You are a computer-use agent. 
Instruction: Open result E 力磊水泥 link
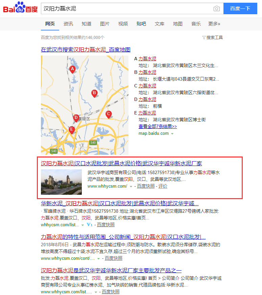(x=147, y=113)
